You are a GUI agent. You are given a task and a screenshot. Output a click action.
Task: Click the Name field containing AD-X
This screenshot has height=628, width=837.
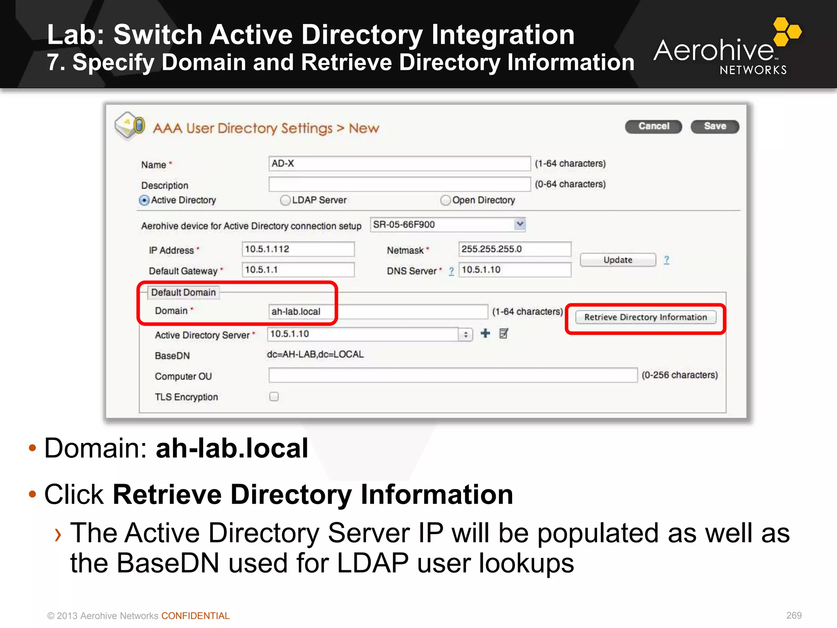click(x=399, y=164)
